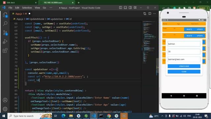
Task: Open Google Chrome from the taskbar
Action: click(109, 116)
